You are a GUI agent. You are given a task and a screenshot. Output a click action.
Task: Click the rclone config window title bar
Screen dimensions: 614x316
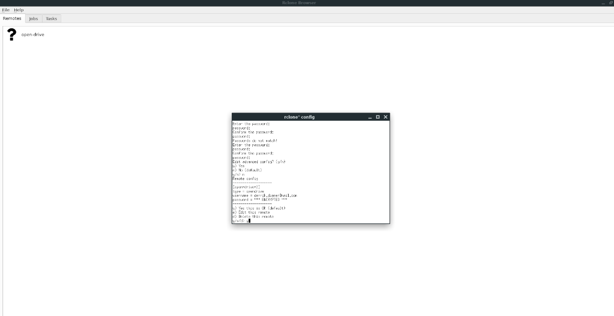click(299, 117)
